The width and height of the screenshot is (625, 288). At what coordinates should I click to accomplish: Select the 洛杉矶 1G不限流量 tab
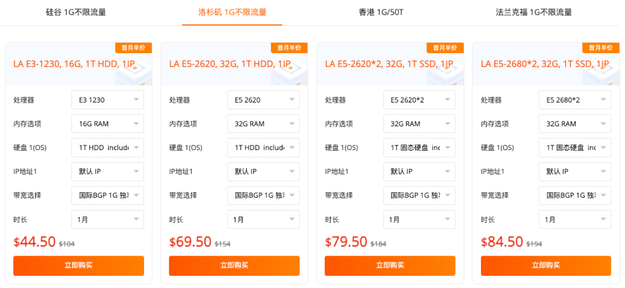click(232, 12)
